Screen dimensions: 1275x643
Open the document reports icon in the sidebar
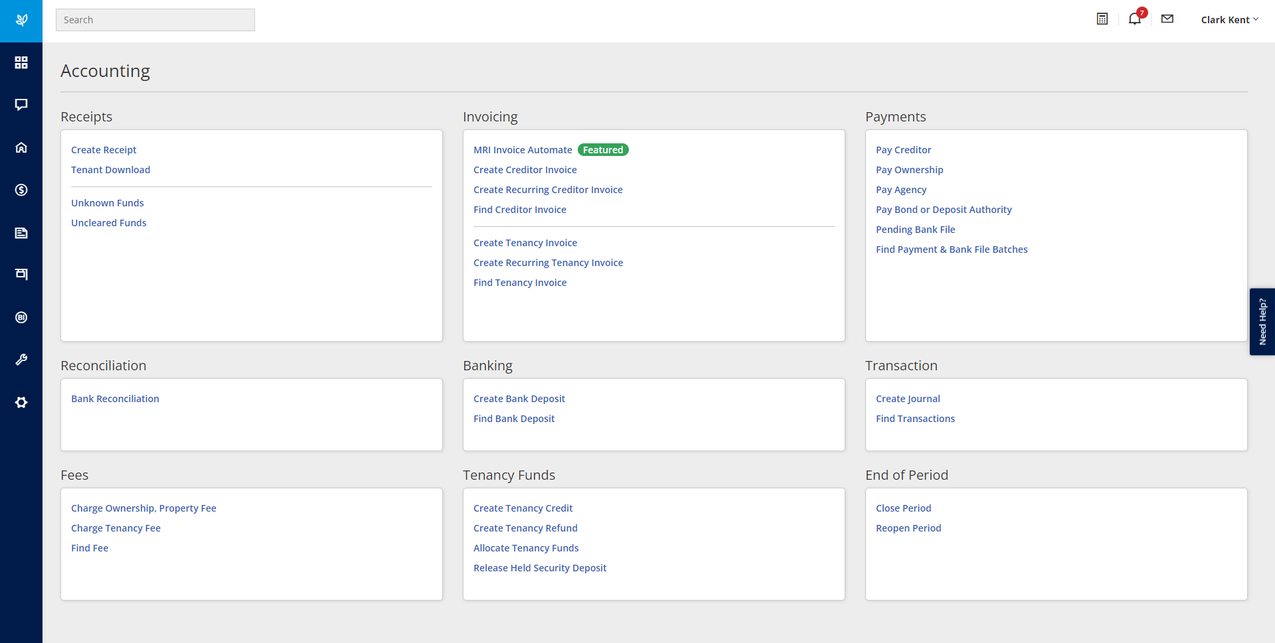21,232
